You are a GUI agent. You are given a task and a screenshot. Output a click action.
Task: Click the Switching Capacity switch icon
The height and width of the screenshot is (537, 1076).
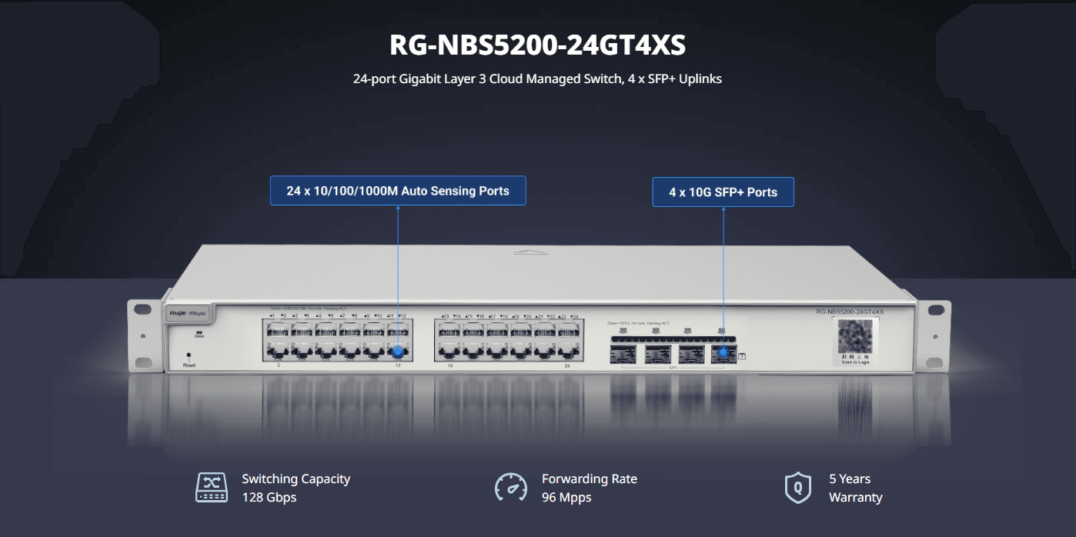click(x=212, y=488)
